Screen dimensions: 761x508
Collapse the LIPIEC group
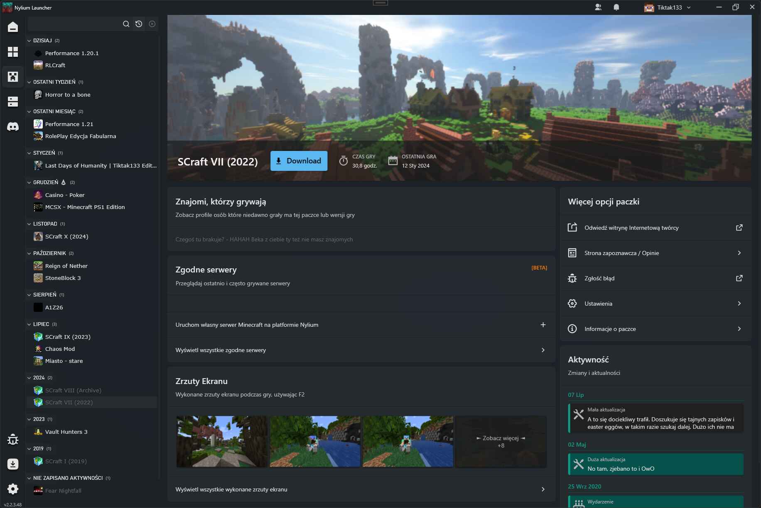[29, 324]
